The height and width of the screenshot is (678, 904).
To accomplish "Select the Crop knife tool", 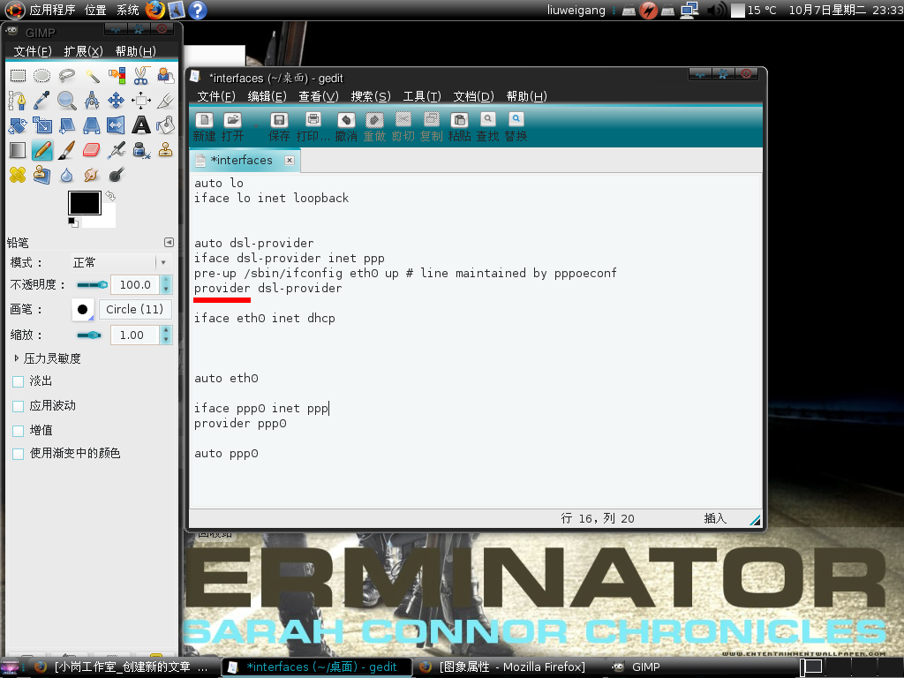I will click(165, 101).
